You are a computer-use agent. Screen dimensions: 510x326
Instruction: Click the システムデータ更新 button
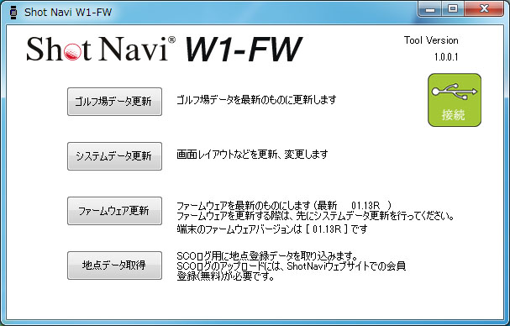[114, 156]
